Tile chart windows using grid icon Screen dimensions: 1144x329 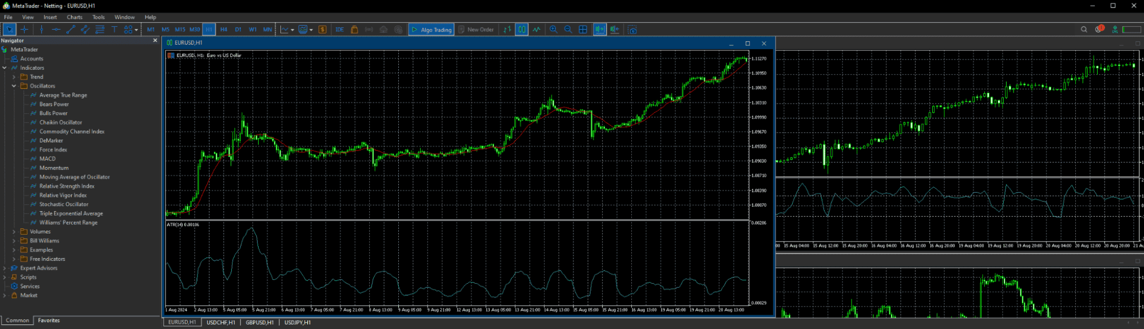point(583,30)
